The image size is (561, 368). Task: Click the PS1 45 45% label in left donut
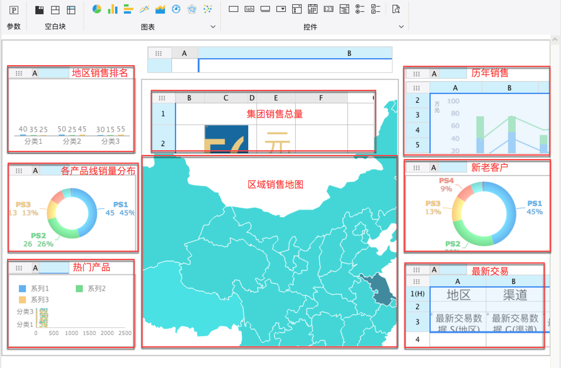click(120, 209)
